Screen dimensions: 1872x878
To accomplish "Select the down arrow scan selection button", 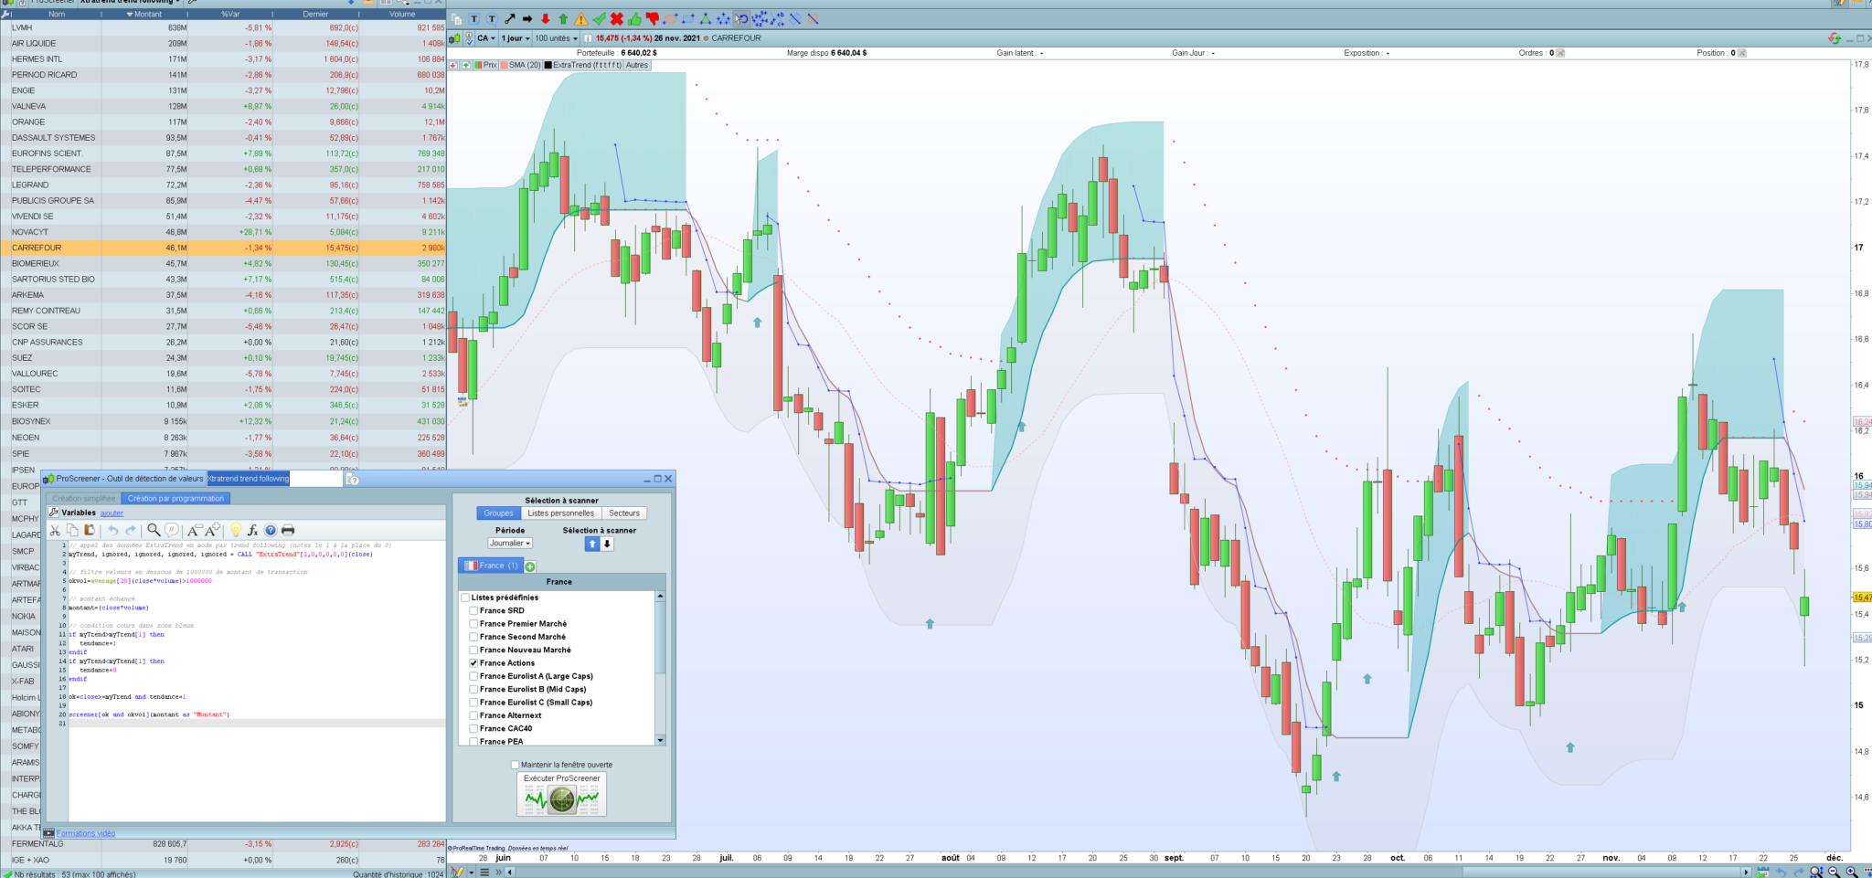I will 607,544.
